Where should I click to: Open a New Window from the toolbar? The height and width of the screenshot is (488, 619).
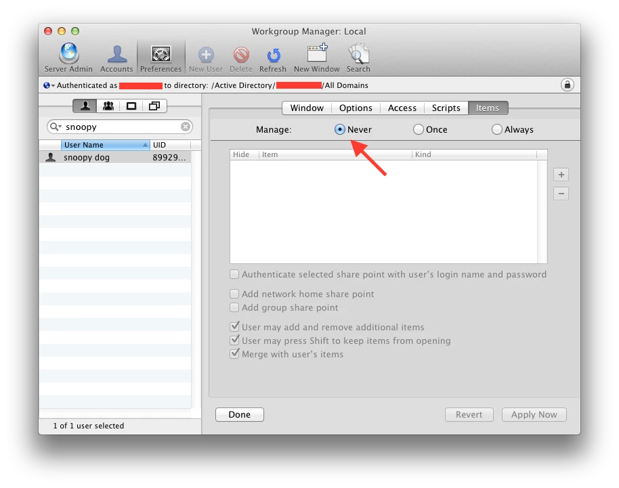316,58
